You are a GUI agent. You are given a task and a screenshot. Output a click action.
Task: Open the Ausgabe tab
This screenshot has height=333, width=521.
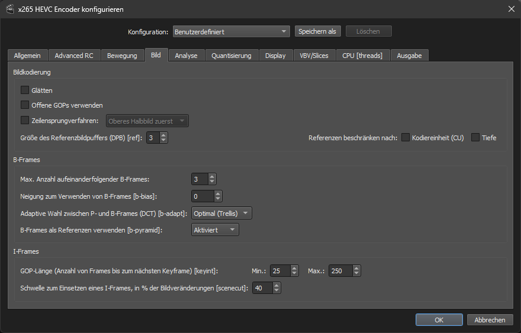410,56
